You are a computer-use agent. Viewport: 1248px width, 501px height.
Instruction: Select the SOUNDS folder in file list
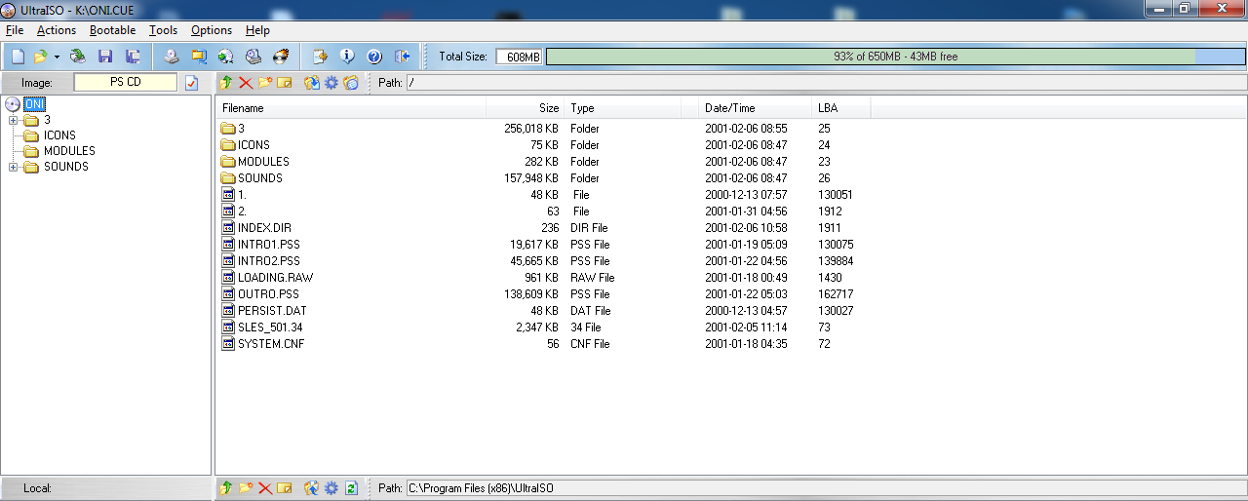pyautogui.click(x=542, y=178)
